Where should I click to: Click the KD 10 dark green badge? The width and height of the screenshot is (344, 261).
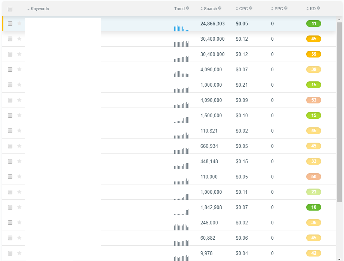(313, 207)
